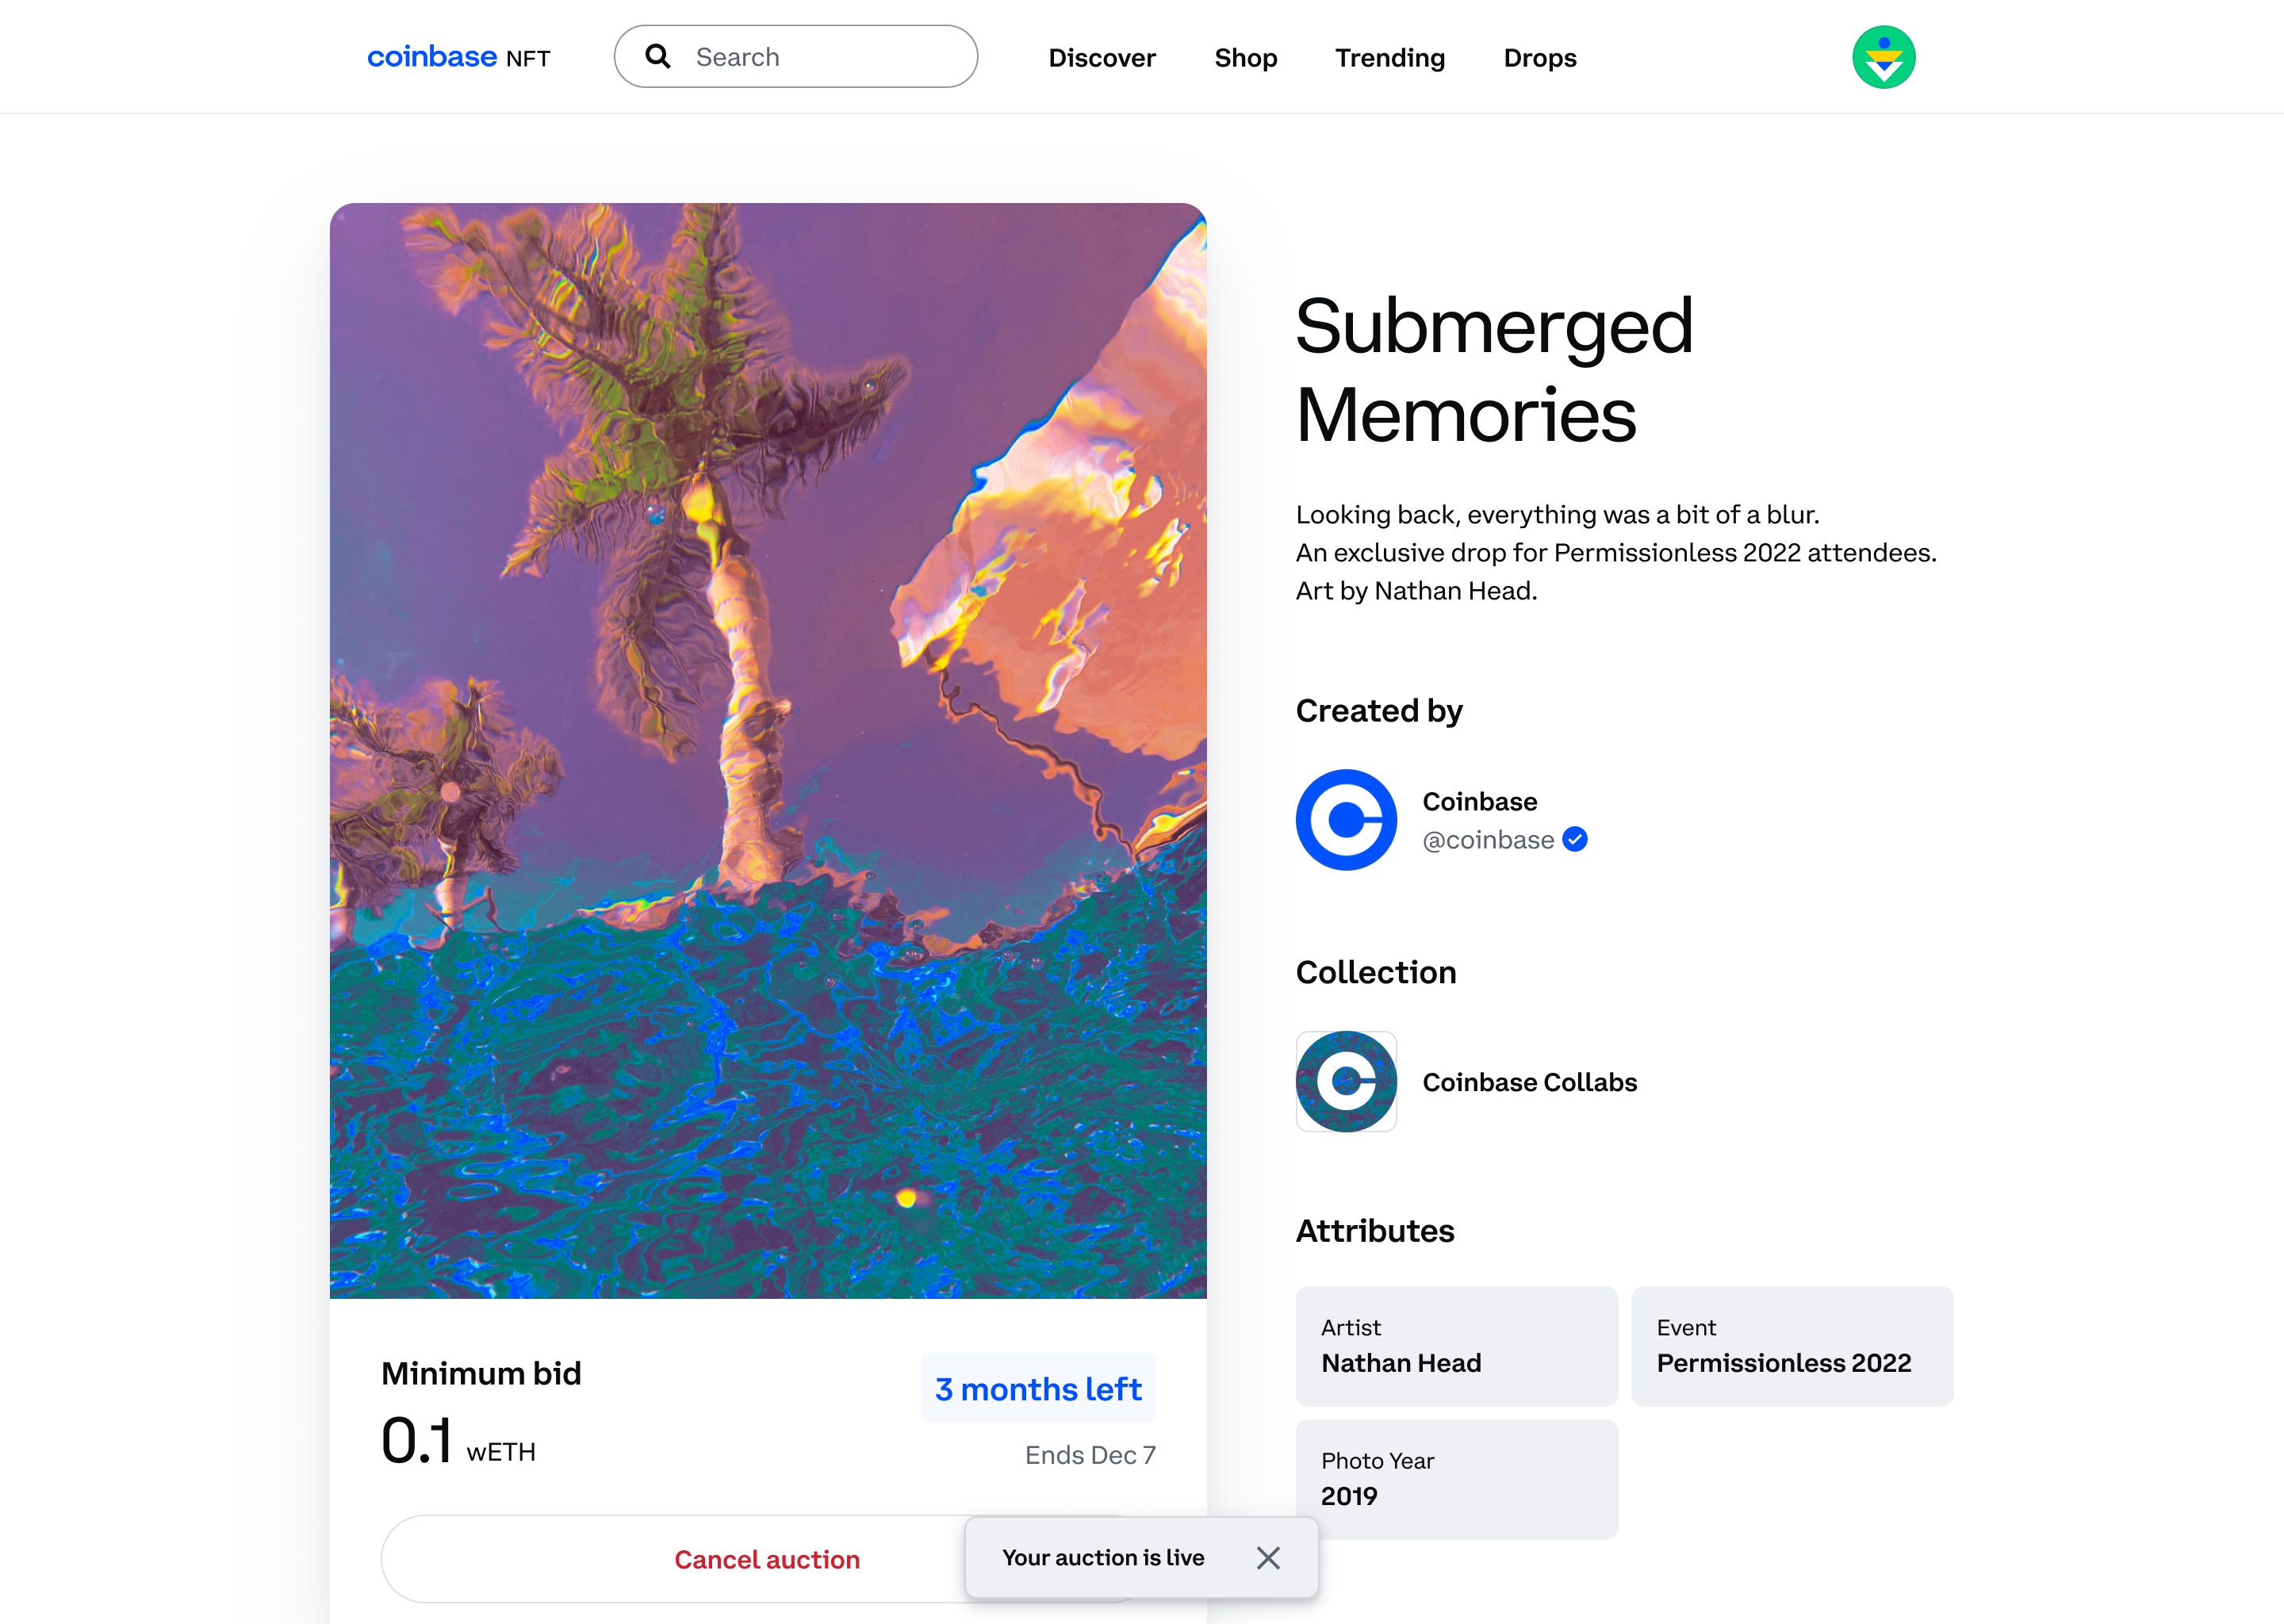Select the Photo Year 2019 attribute
2284x1624 pixels.
[1456, 1479]
